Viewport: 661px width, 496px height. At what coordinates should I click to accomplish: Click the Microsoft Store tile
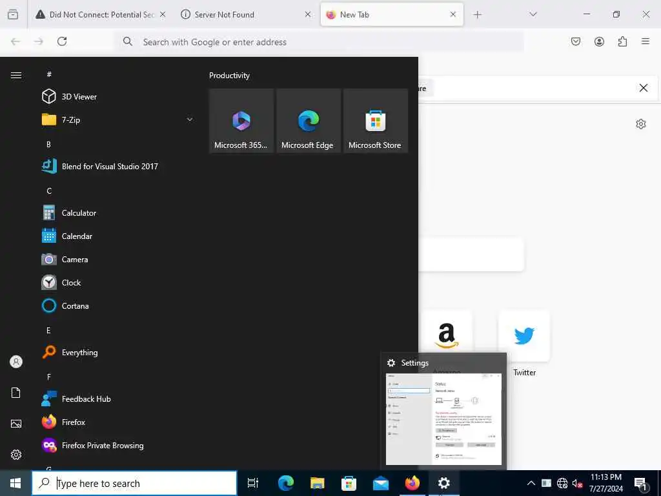coord(375,121)
